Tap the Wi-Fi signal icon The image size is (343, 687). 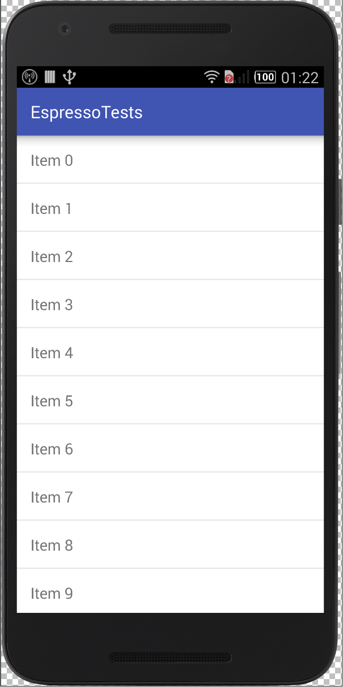pyautogui.click(x=212, y=77)
